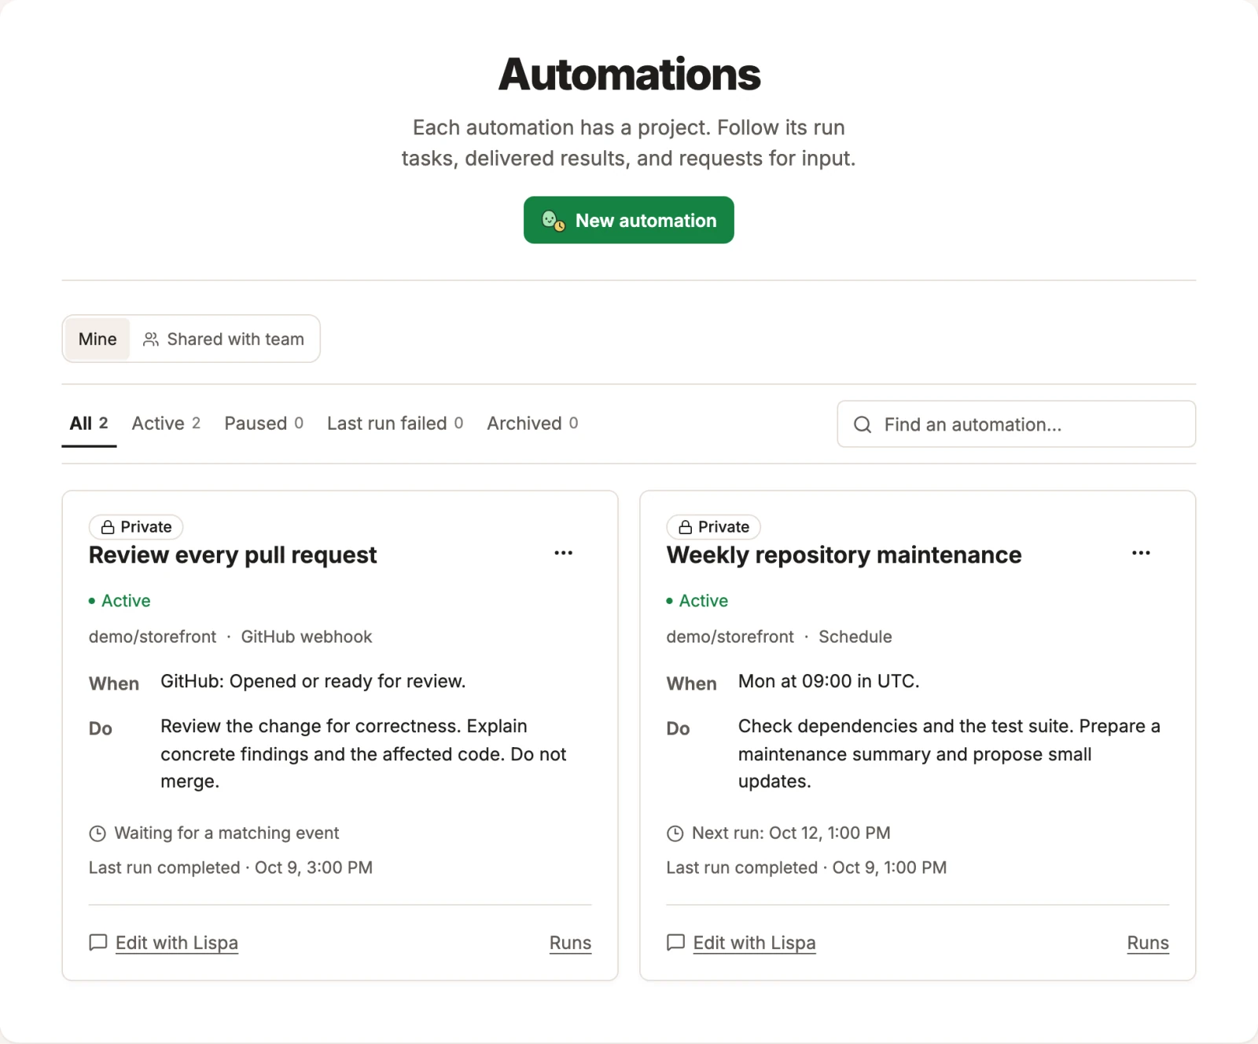This screenshot has height=1044, width=1258.
Task: Click the search magnifier icon
Action: pyautogui.click(x=863, y=424)
